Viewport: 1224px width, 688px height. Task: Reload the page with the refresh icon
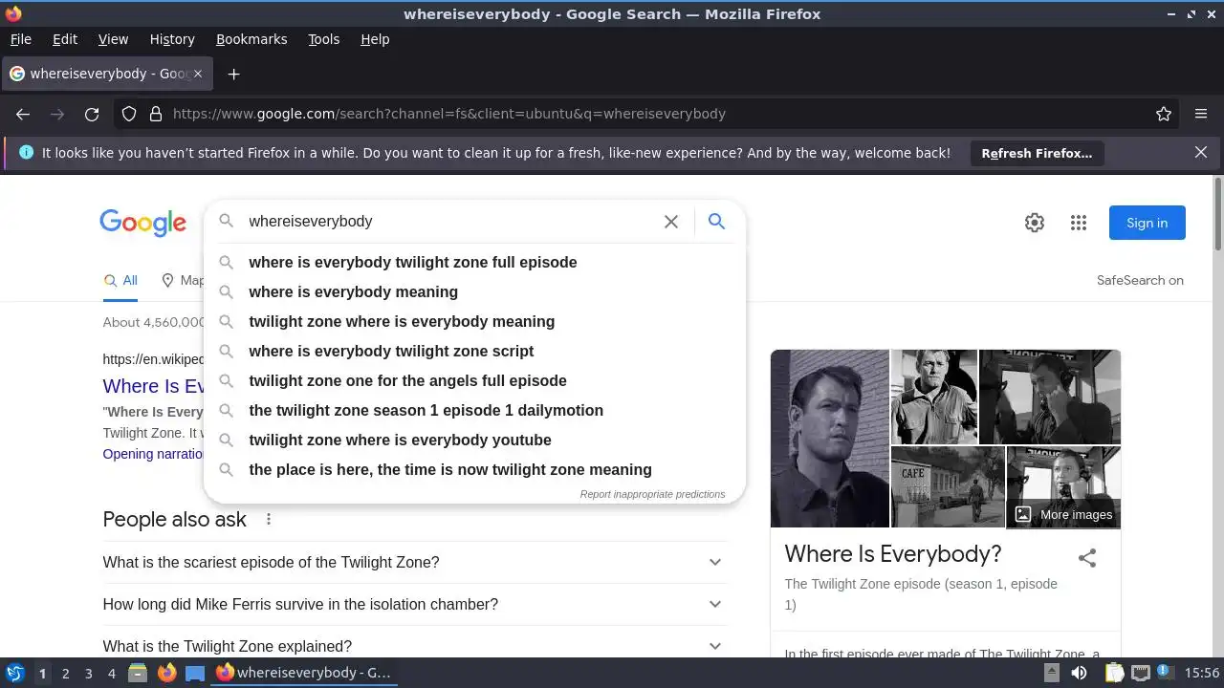coord(92,114)
